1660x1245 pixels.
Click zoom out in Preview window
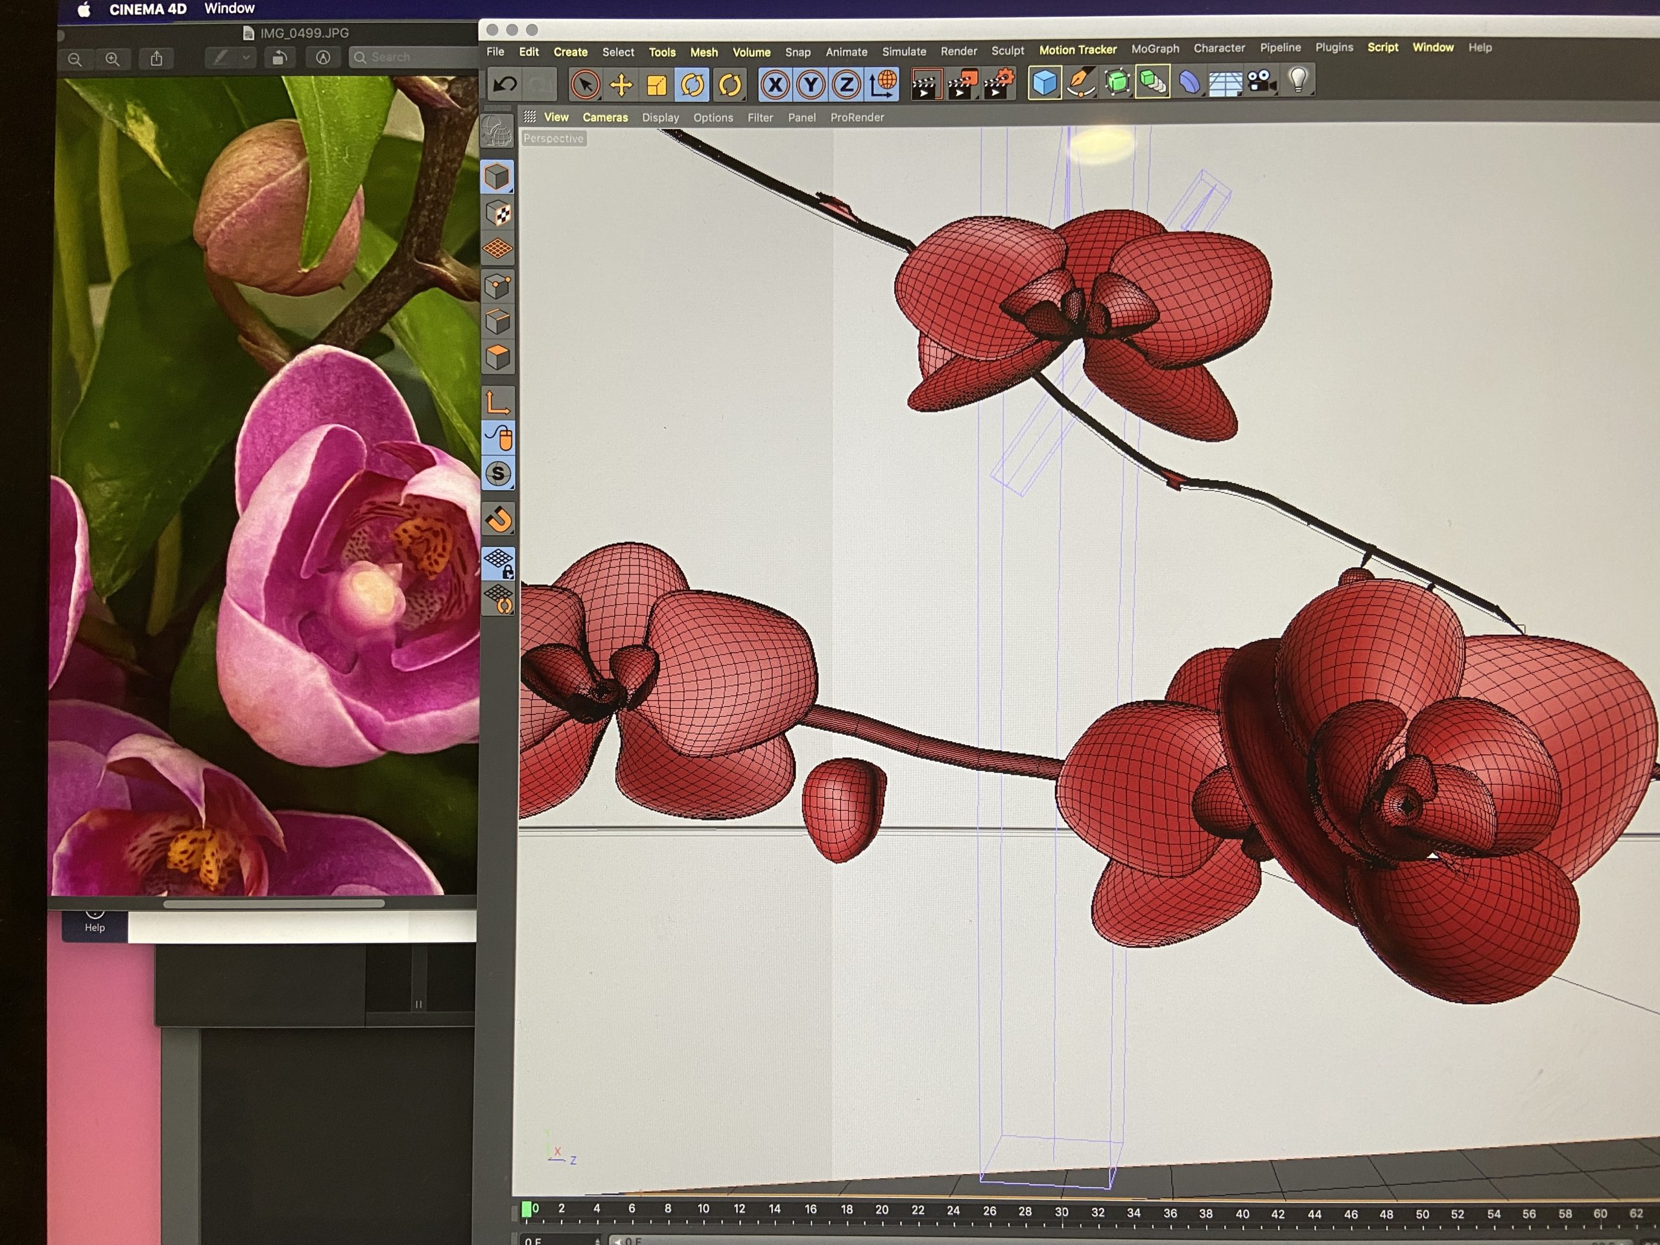[x=75, y=59]
